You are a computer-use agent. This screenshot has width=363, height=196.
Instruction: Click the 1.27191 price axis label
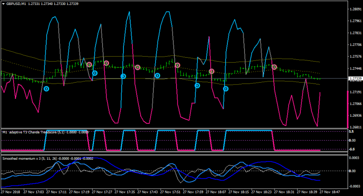point(355,92)
